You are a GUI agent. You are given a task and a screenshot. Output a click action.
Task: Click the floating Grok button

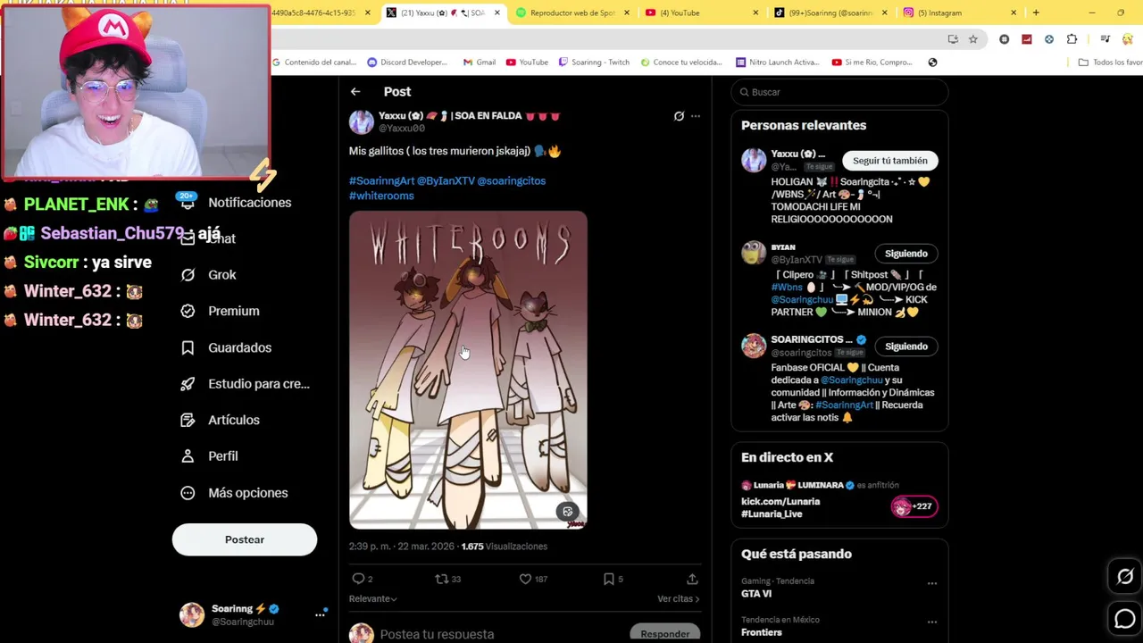[1125, 577]
